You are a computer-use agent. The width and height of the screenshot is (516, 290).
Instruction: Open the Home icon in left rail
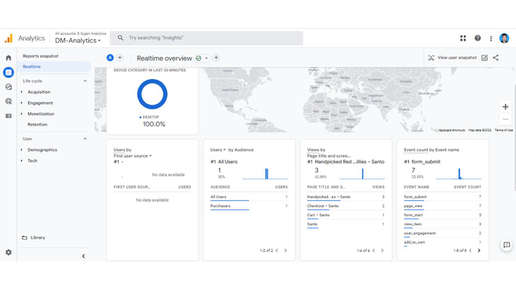click(x=8, y=58)
